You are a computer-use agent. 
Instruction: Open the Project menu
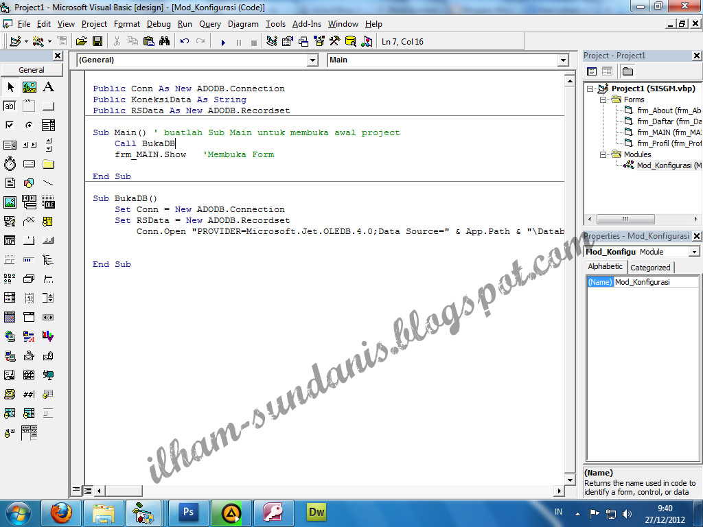coord(94,24)
